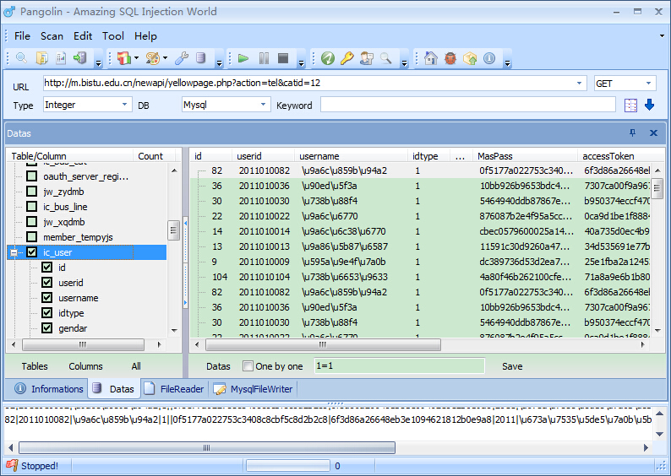Uncheck the ic_user table checkbox
The height and width of the screenshot is (476, 671).
(x=31, y=252)
